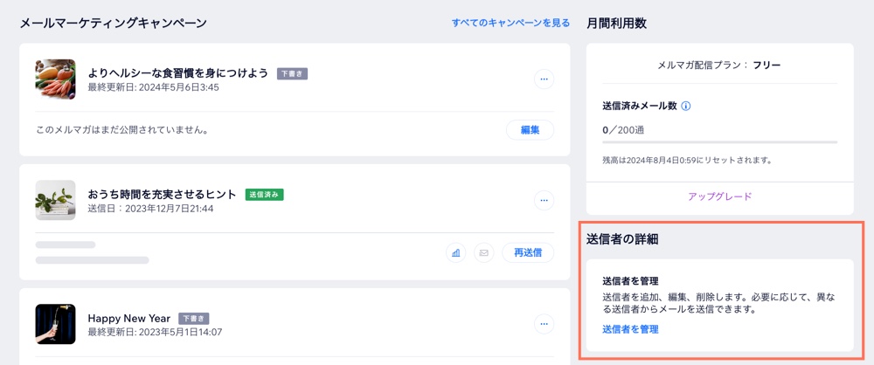The height and width of the screenshot is (365, 874).
Task: Click campaign title おうち時間を充実させるヒント
Action: (x=163, y=195)
